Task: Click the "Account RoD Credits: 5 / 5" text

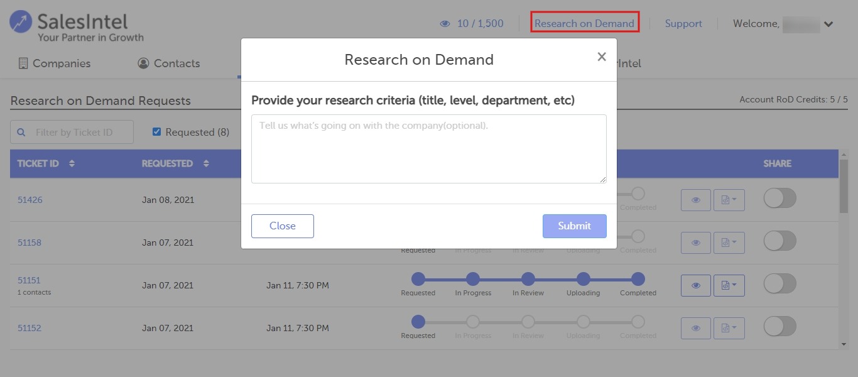Action: point(794,99)
